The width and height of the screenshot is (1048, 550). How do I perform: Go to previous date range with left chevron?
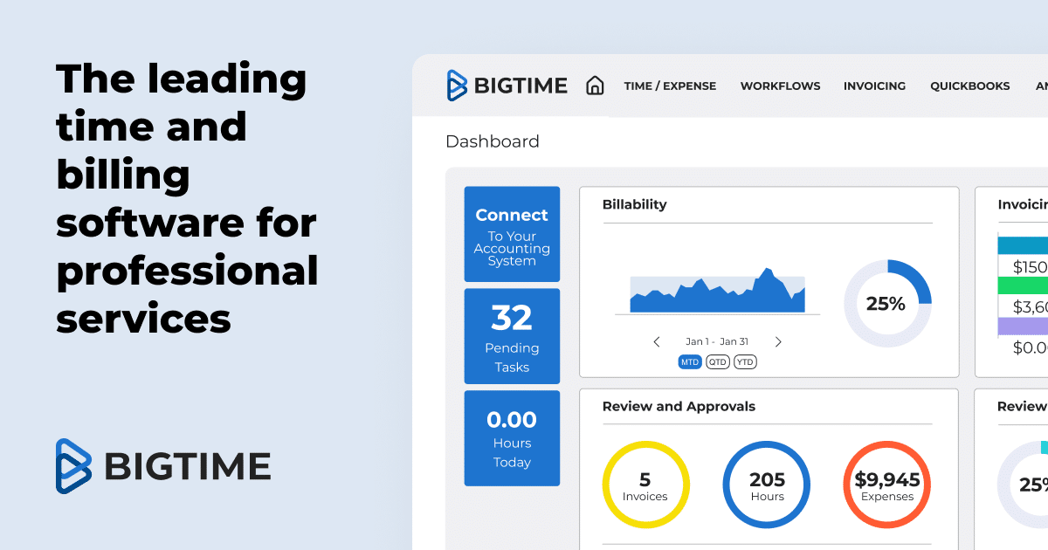(x=657, y=342)
